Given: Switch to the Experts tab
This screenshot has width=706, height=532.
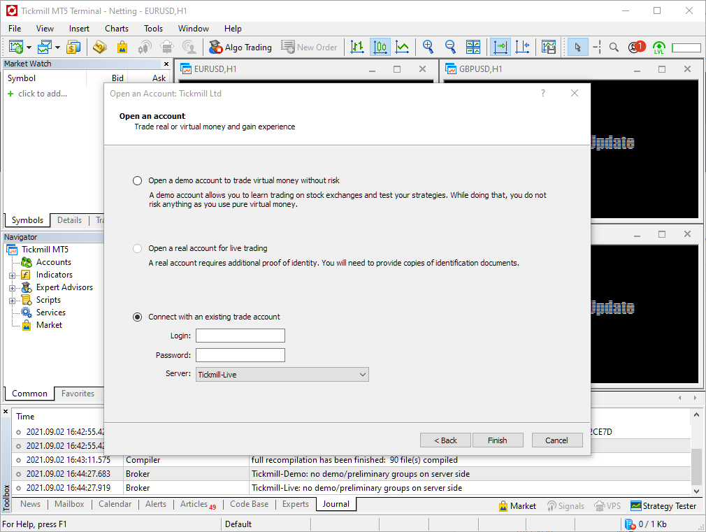Looking at the screenshot, I should coord(296,504).
